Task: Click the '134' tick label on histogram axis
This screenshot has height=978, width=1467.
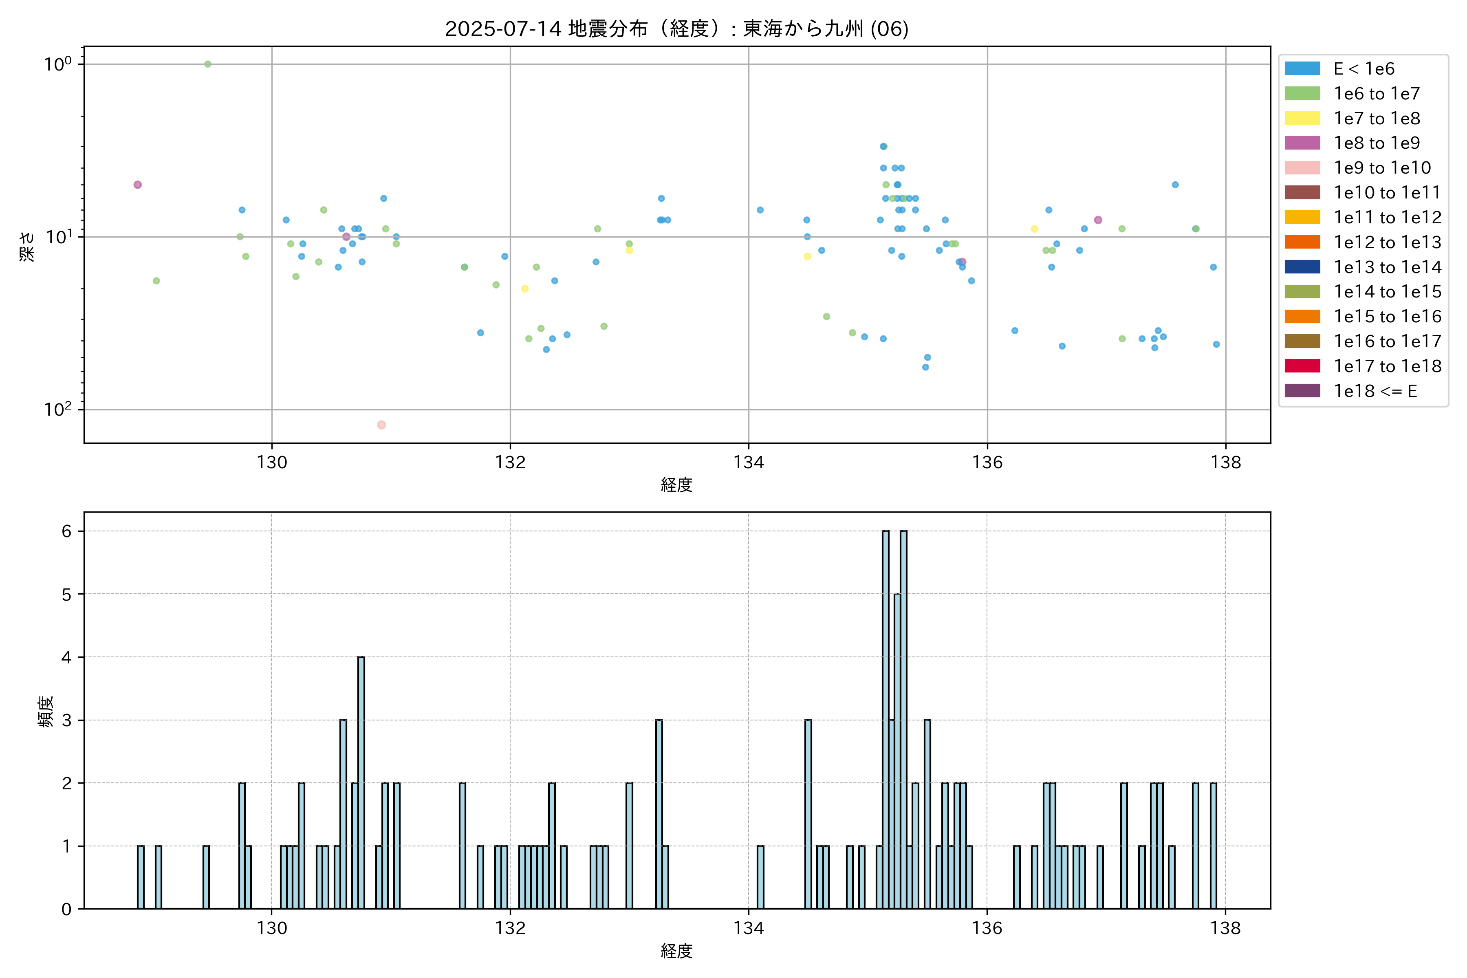Action: coord(749,928)
